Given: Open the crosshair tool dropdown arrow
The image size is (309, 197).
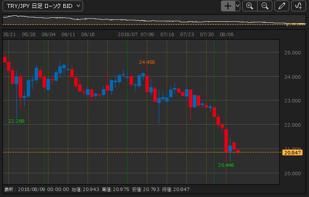Looking at the screenshot, I should coord(237,6).
